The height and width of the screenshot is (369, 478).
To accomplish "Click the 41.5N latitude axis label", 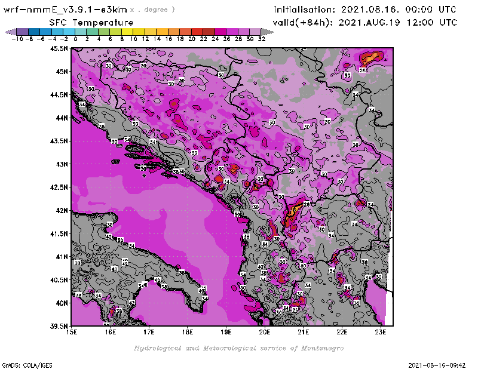I will (x=59, y=233).
